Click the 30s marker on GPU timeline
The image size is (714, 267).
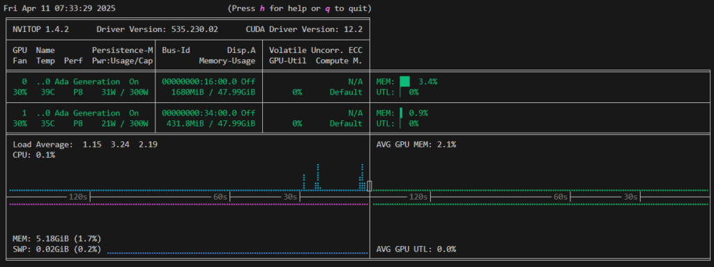pos(630,197)
